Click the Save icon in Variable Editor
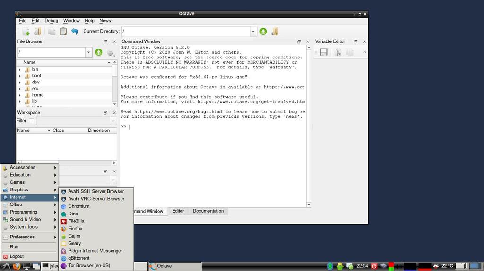 [x=324, y=52]
